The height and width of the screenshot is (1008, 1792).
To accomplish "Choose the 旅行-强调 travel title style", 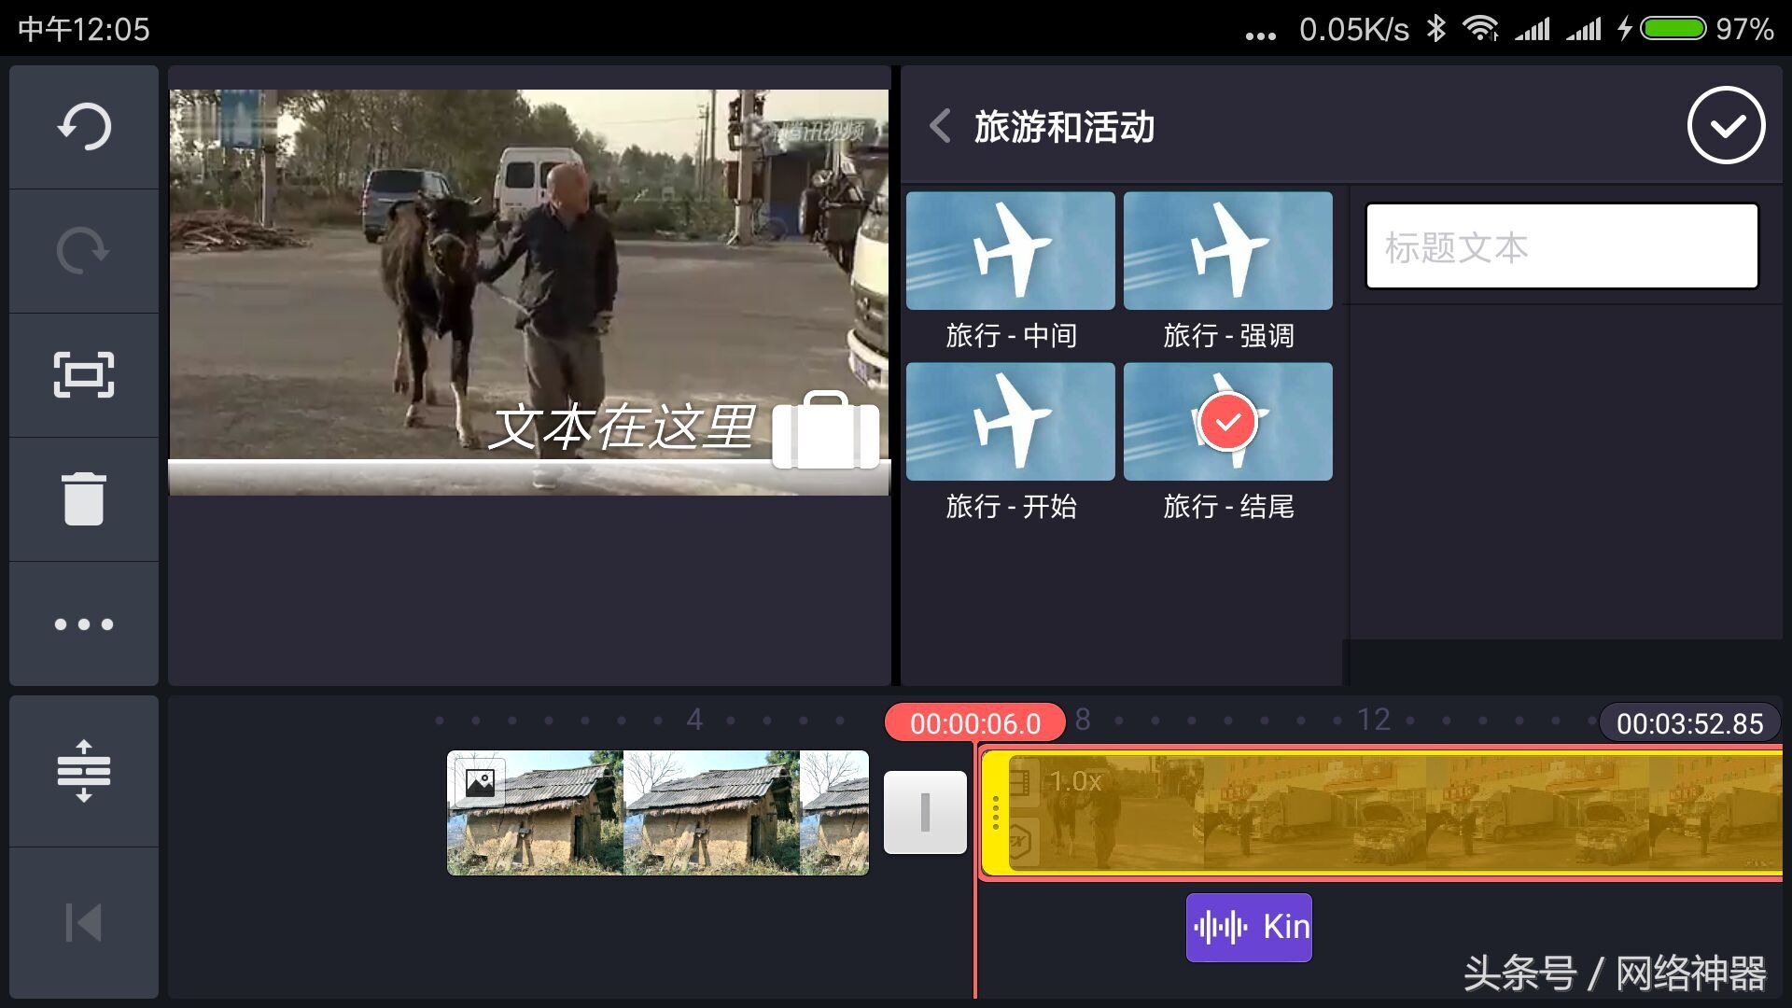I will (1227, 250).
